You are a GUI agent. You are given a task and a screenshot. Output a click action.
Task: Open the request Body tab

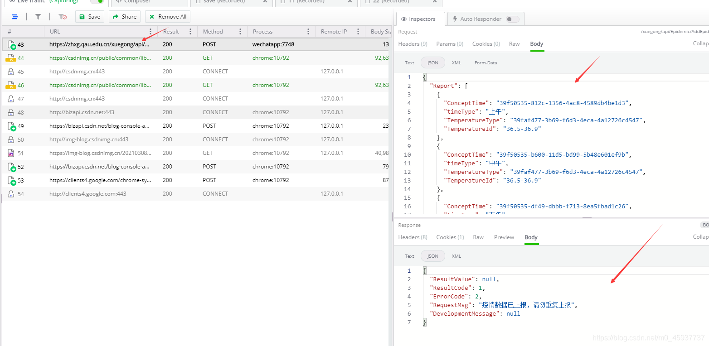tap(537, 44)
